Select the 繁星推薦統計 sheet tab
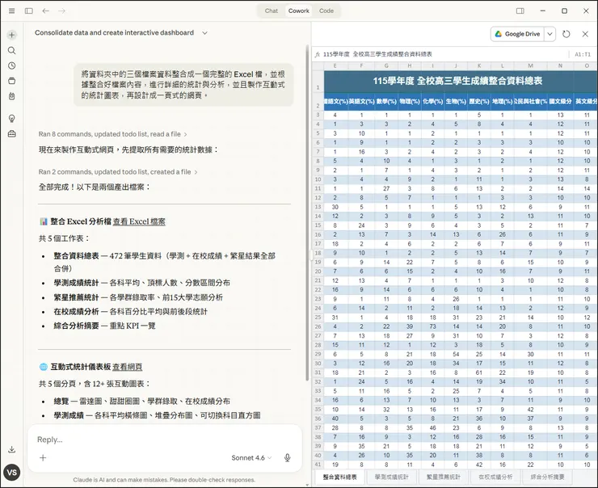 443,477
